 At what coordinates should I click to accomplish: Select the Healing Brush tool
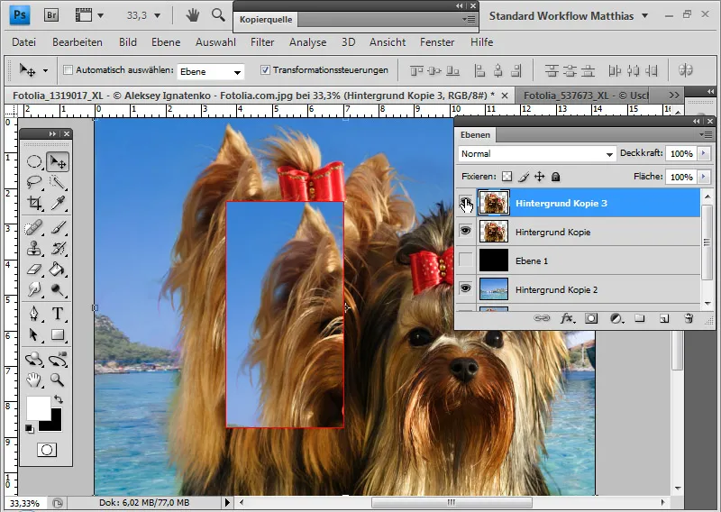(x=34, y=228)
